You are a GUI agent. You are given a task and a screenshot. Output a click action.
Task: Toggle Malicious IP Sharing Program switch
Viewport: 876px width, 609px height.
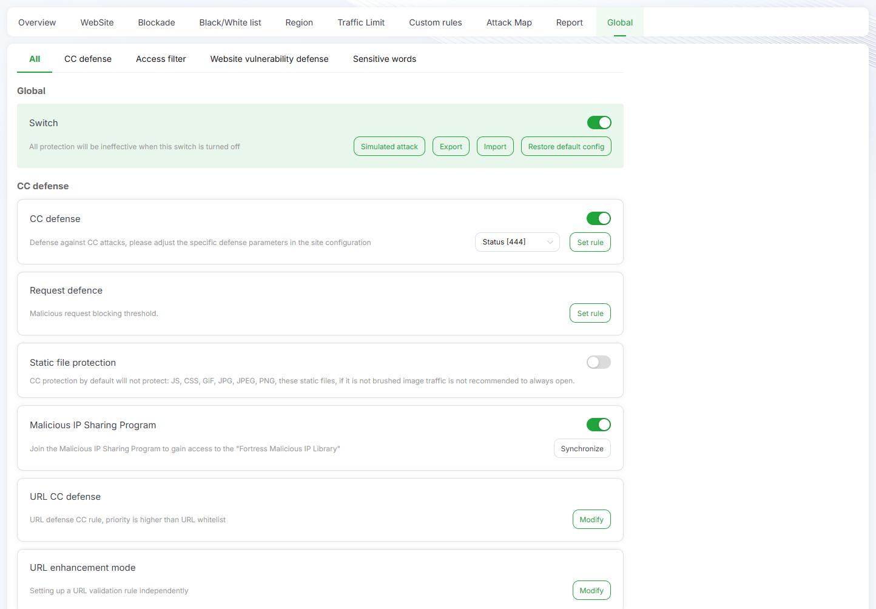click(598, 425)
